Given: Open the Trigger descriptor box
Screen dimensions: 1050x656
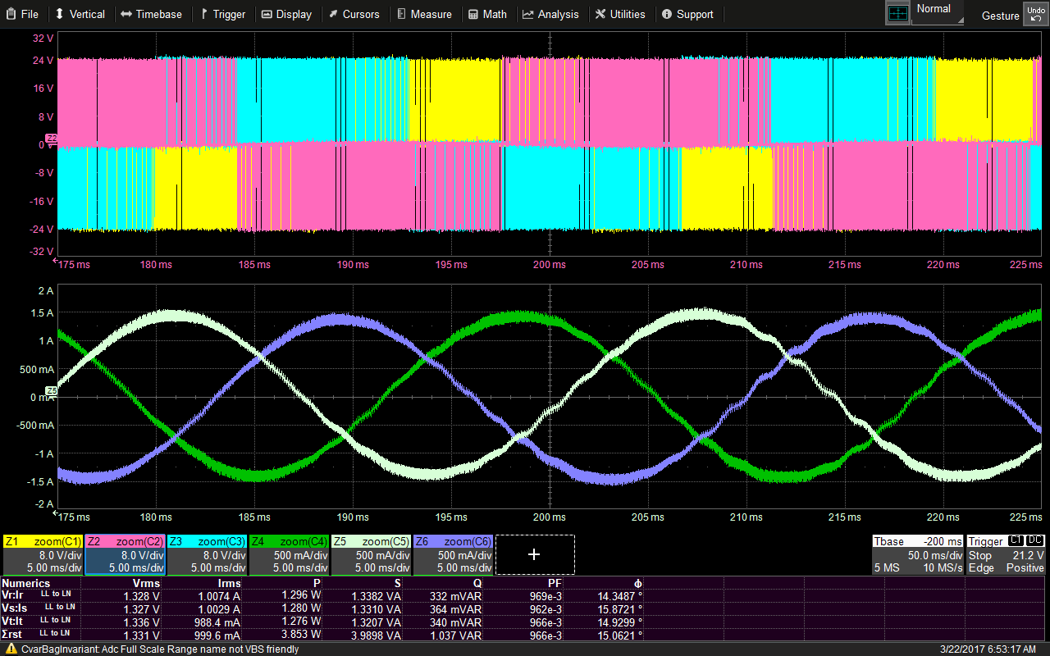Looking at the screenshot, I should click(x=1006, y=555).
